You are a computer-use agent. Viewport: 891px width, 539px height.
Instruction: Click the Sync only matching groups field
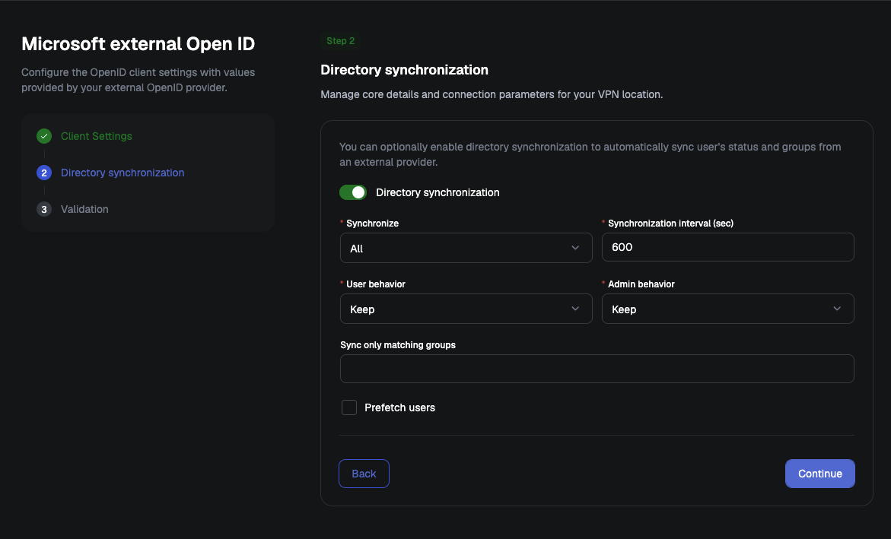click(x=597, y=369)
